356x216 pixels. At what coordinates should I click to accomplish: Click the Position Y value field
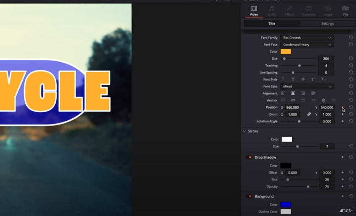click(x=327, y=107)
